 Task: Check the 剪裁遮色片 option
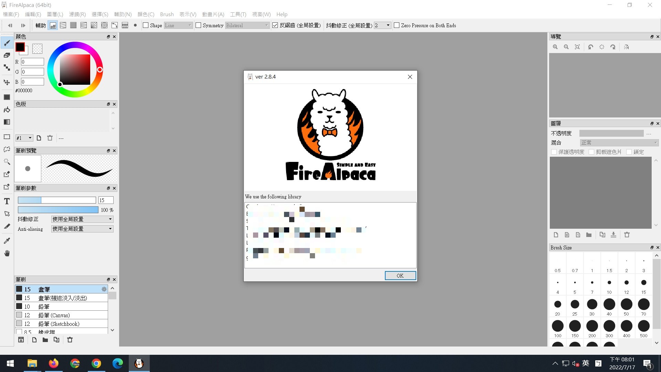(x=591, y=152)
